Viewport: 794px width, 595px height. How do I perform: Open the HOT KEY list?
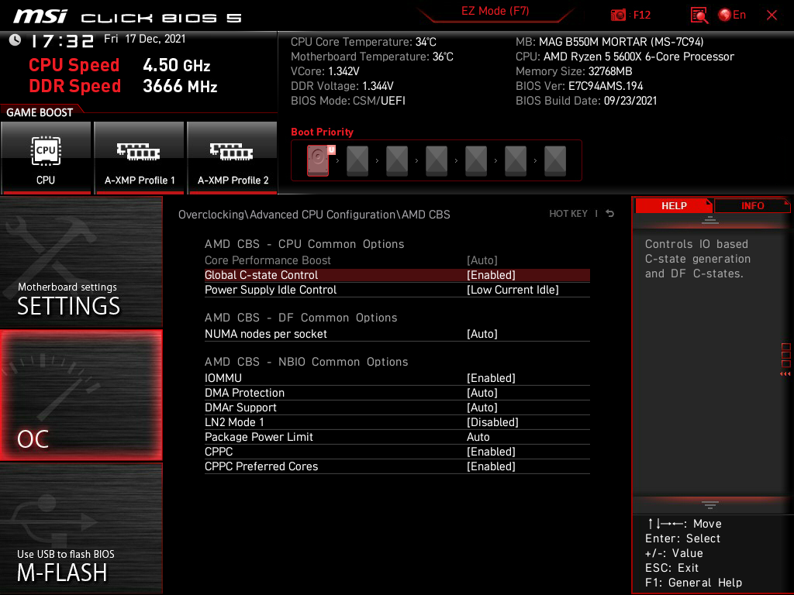568,214
